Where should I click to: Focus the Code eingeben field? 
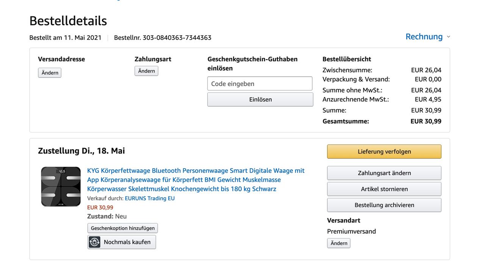(x=260, y=84)
